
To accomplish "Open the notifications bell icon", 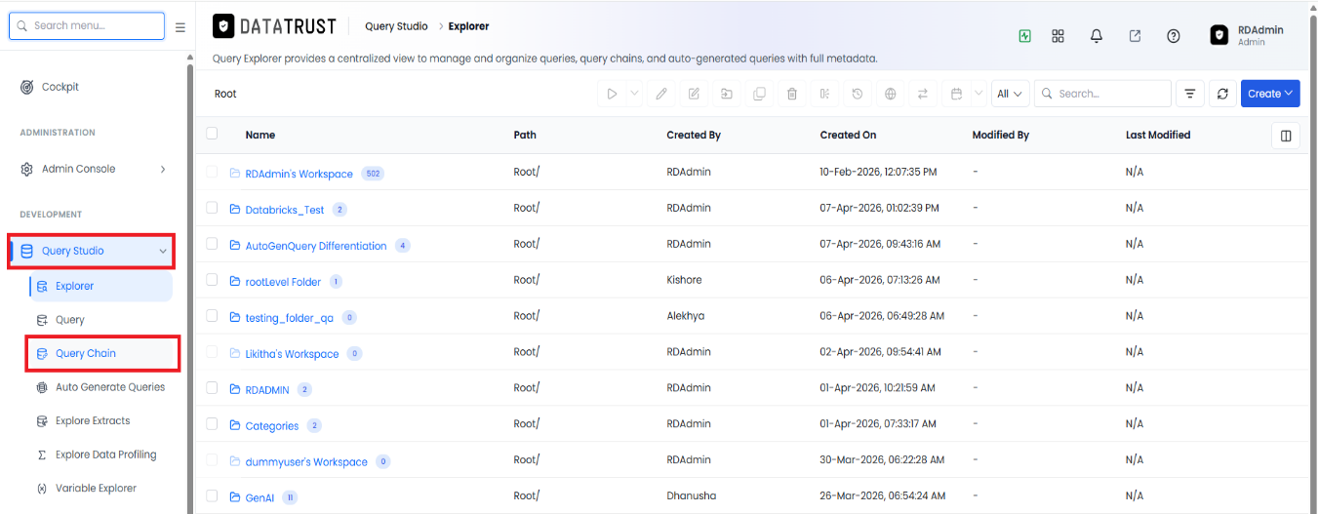I will click(1097, 36).
